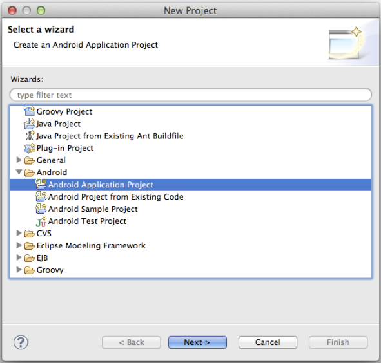Expand the CVS folder

[x=19, y=233]
